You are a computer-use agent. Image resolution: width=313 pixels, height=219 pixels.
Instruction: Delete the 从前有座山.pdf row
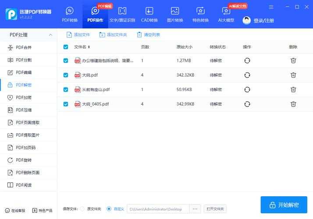point(293,89)
